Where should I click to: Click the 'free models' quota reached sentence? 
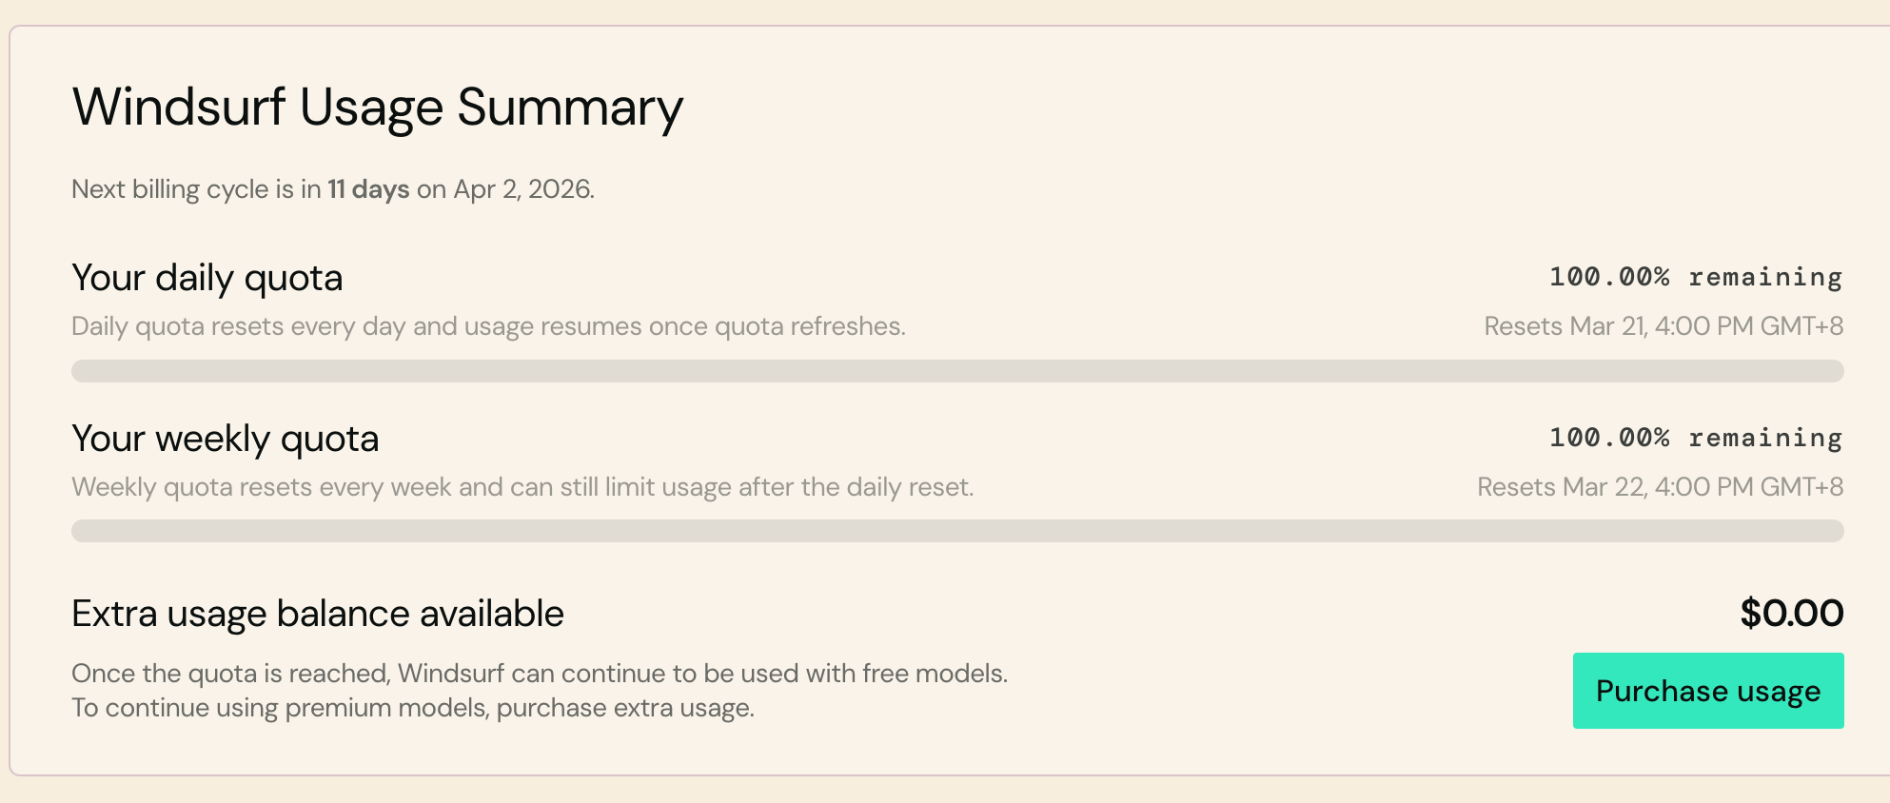click(540, 674)
